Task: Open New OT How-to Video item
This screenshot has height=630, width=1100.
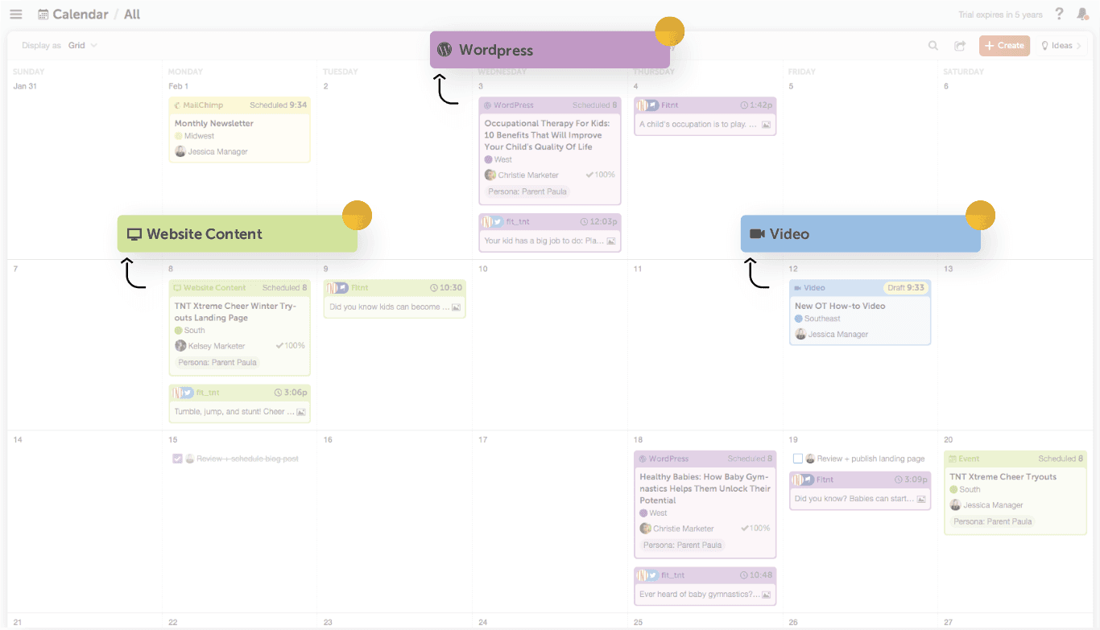Action: click(840, 306)
